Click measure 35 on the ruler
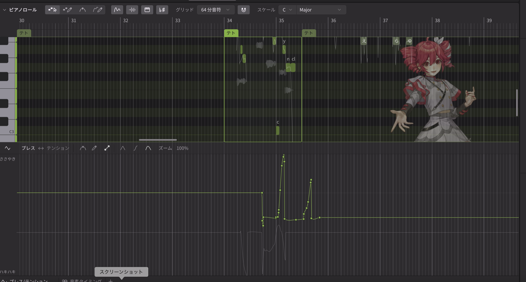The image size is (526, 282). pos(281,20)
